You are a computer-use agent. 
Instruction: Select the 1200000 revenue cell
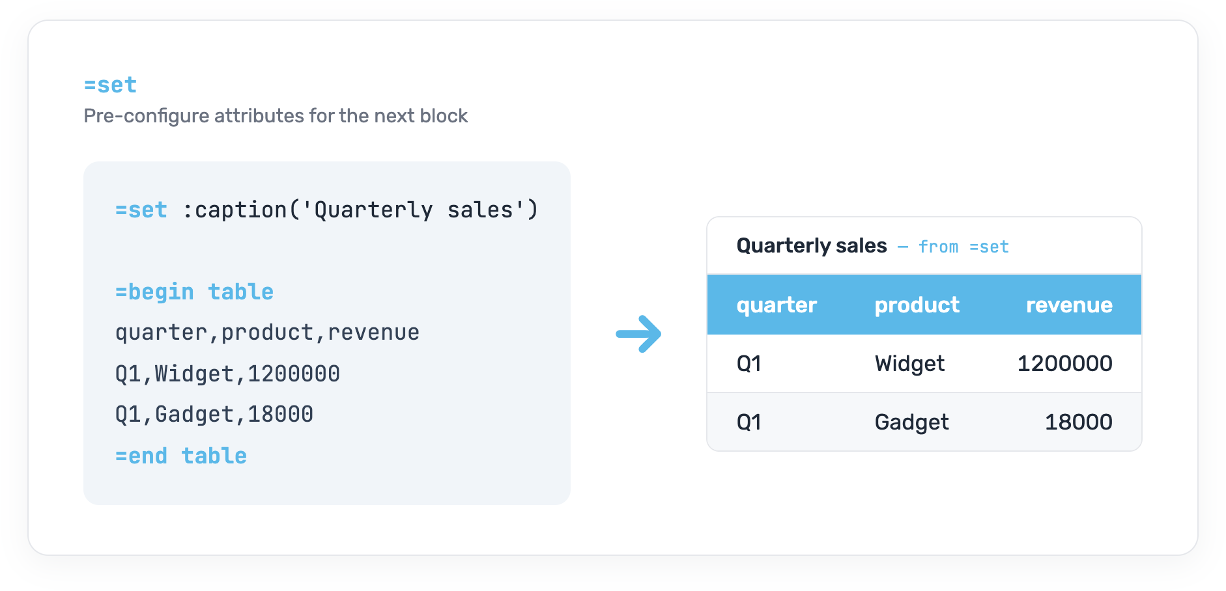pyautogui.click(x=1065, y=363)
